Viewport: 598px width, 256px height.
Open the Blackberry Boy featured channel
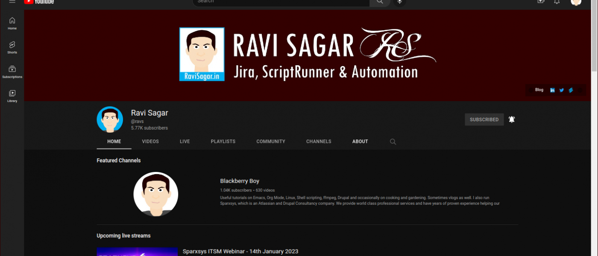(240, 181)
